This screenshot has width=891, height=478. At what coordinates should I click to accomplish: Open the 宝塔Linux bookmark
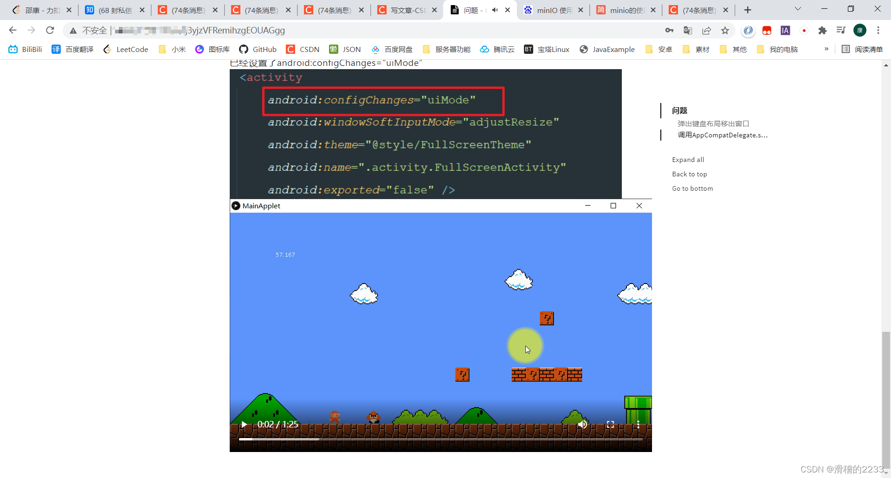(x=547, y=49)
